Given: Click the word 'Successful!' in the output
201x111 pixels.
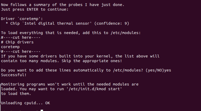Looking at the screenshot, I should point(14,75).
